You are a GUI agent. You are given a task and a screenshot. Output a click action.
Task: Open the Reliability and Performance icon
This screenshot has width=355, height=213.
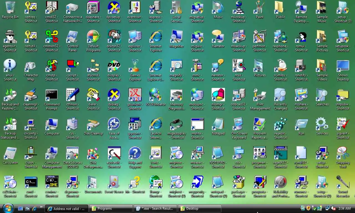pyautogui.click(x=281, y=182)
